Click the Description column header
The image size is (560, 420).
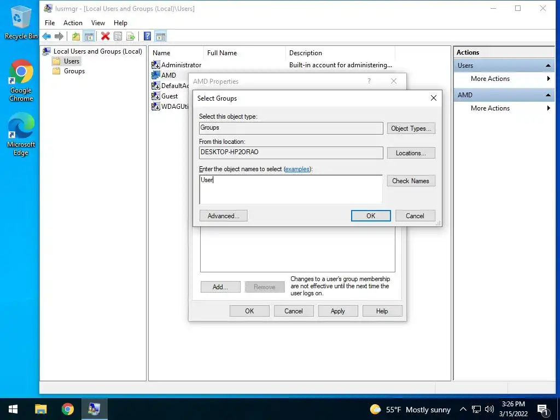340,53
